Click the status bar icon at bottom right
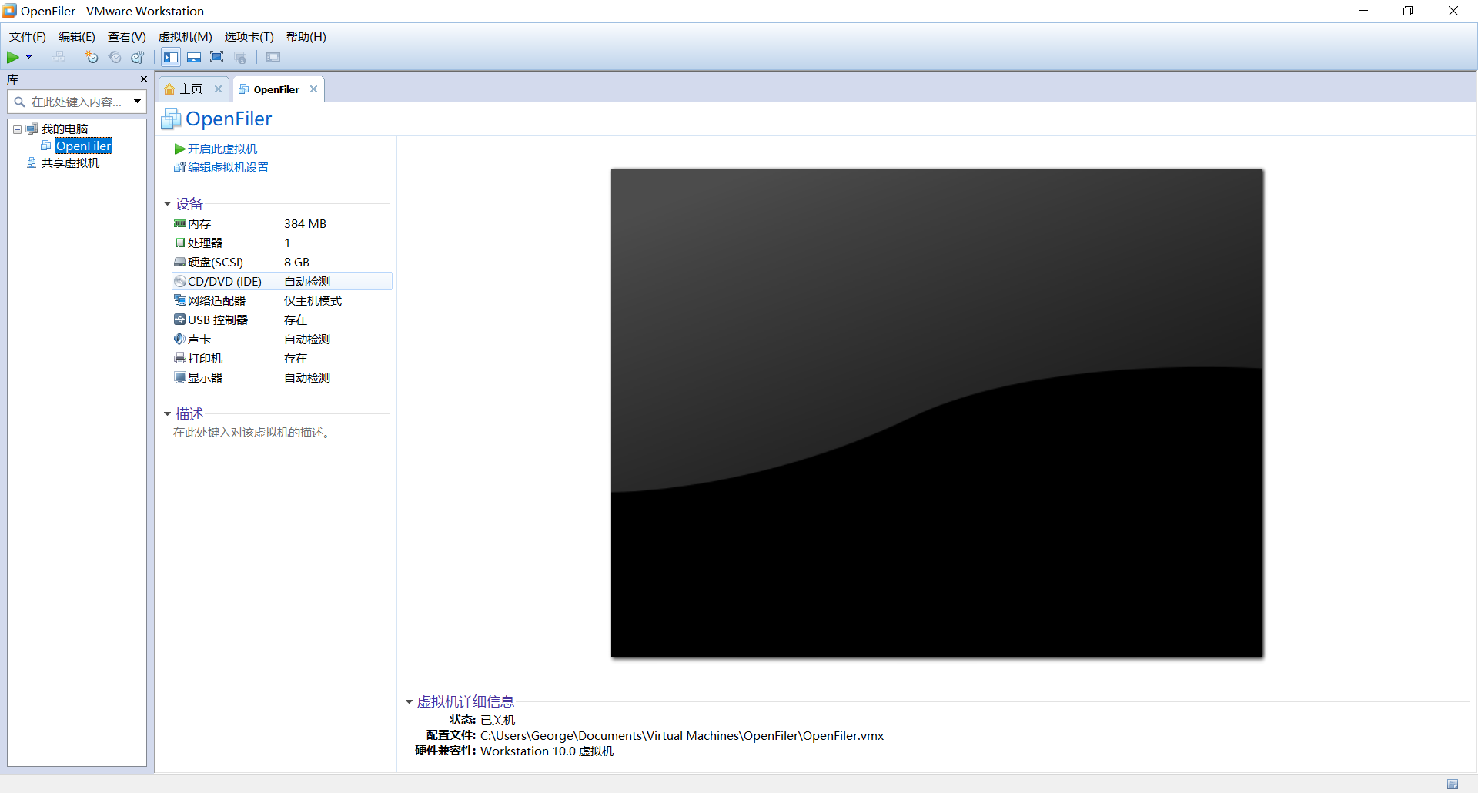The height and width of the screenshot is (793, 1478). (x=1452, y=784)
